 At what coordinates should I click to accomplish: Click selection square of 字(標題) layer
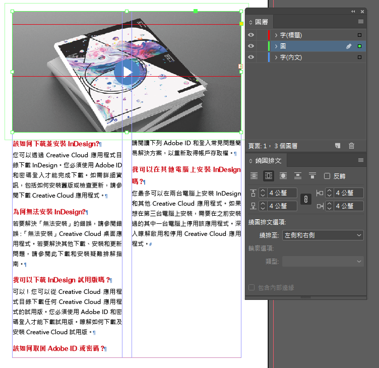359,35
